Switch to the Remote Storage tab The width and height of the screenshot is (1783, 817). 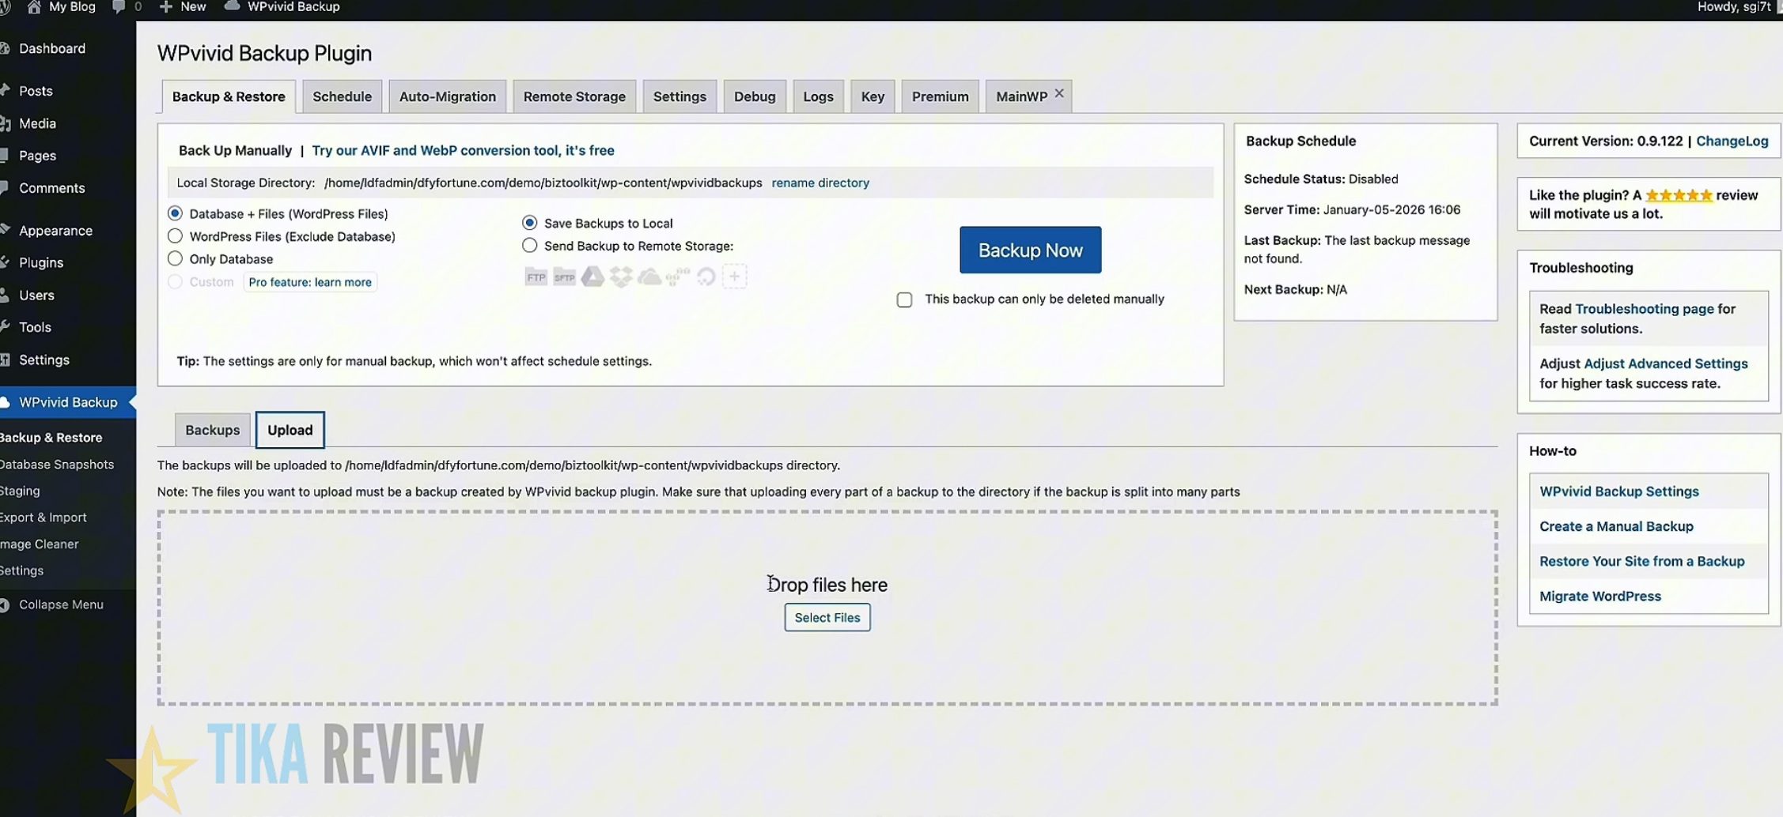[574, 96]
